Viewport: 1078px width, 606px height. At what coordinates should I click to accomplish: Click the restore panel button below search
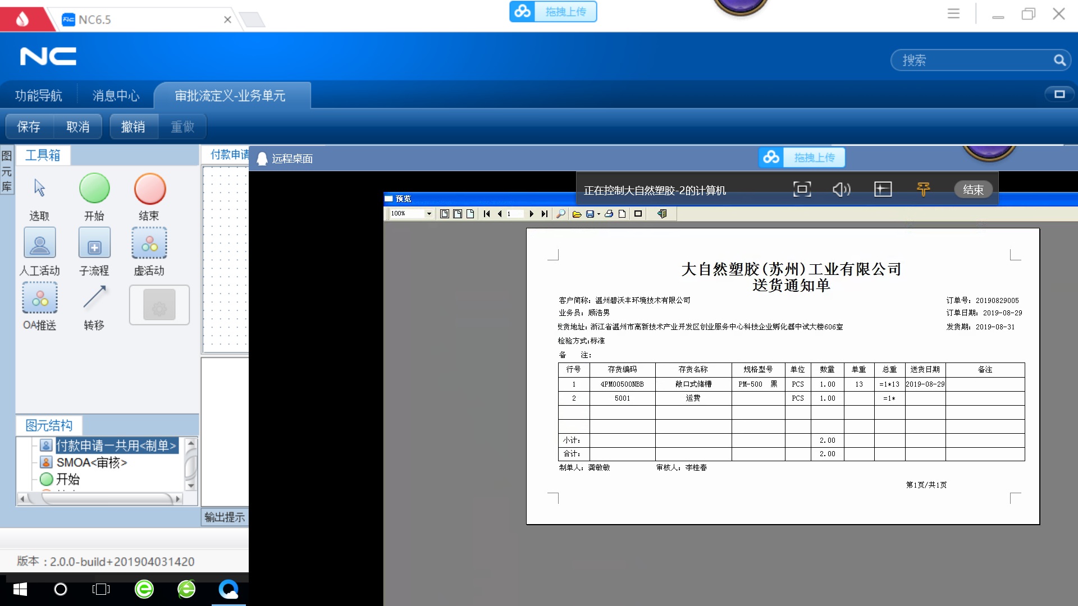1059,94
